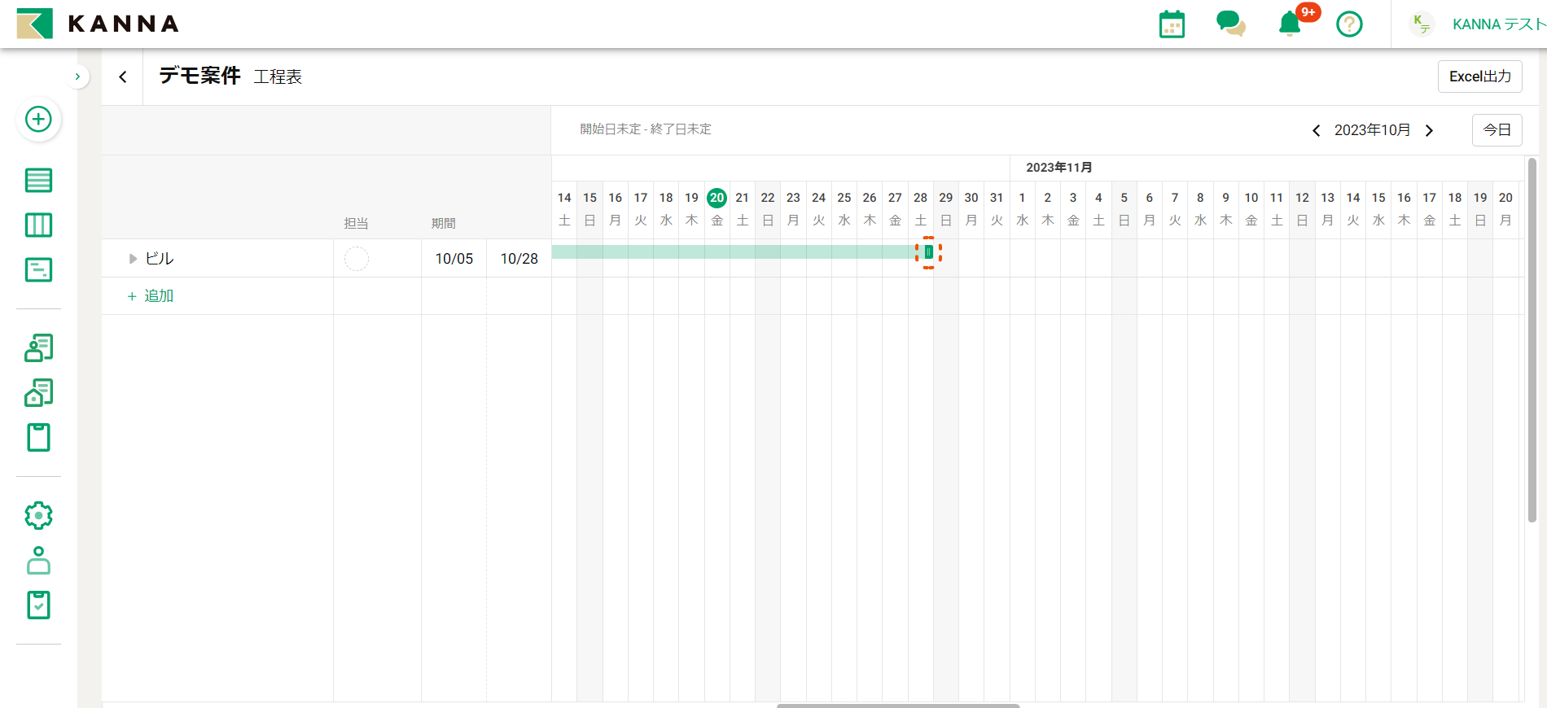Viewport: 1547px width, 708px height.
Task: Select today's date 20 in timeline header
Action: pos(717,198)
